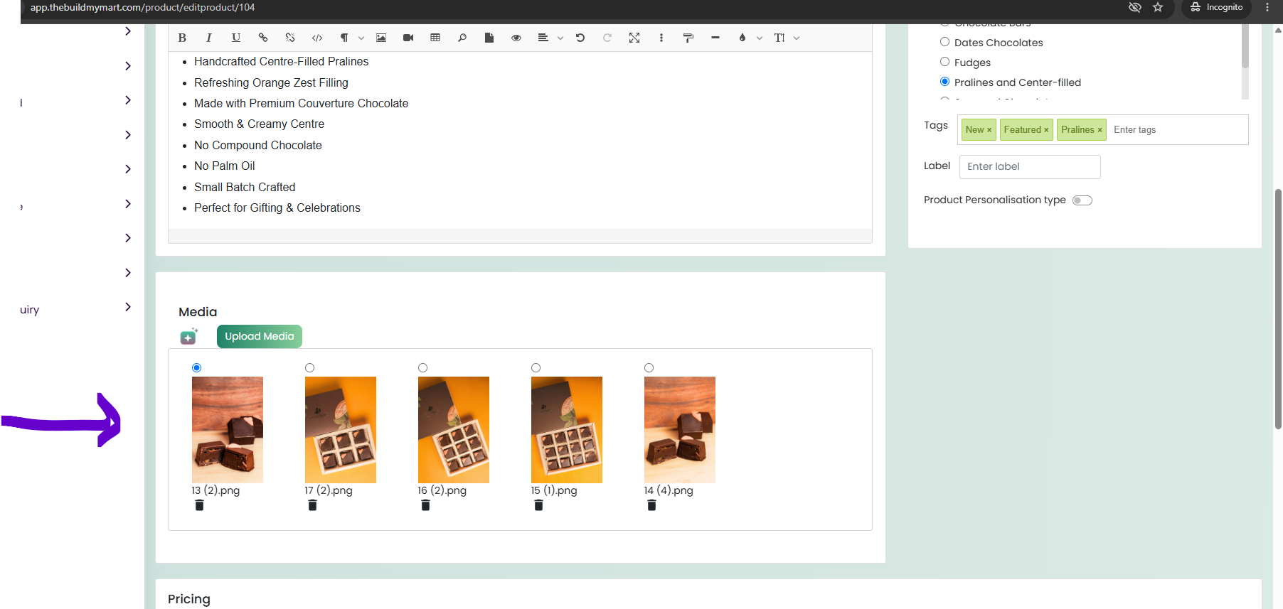This screenshot has width=1283, height=609.
Task: Delete the 14 (4).png media file
Action: (651, 505)
